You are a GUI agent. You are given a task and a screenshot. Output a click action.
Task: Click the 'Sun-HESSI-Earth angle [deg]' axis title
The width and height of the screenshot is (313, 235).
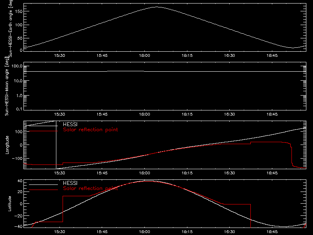11,29
